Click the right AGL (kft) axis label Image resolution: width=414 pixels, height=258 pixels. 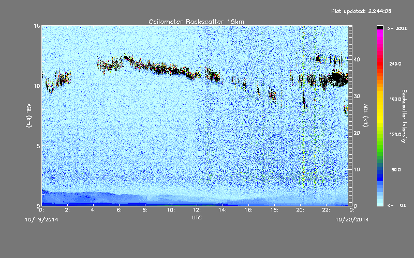366,115
